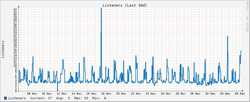The image size is (250, 102).
Task: Select the chart title 'Listeners (Last 30d)'
Action: [125, 5]
